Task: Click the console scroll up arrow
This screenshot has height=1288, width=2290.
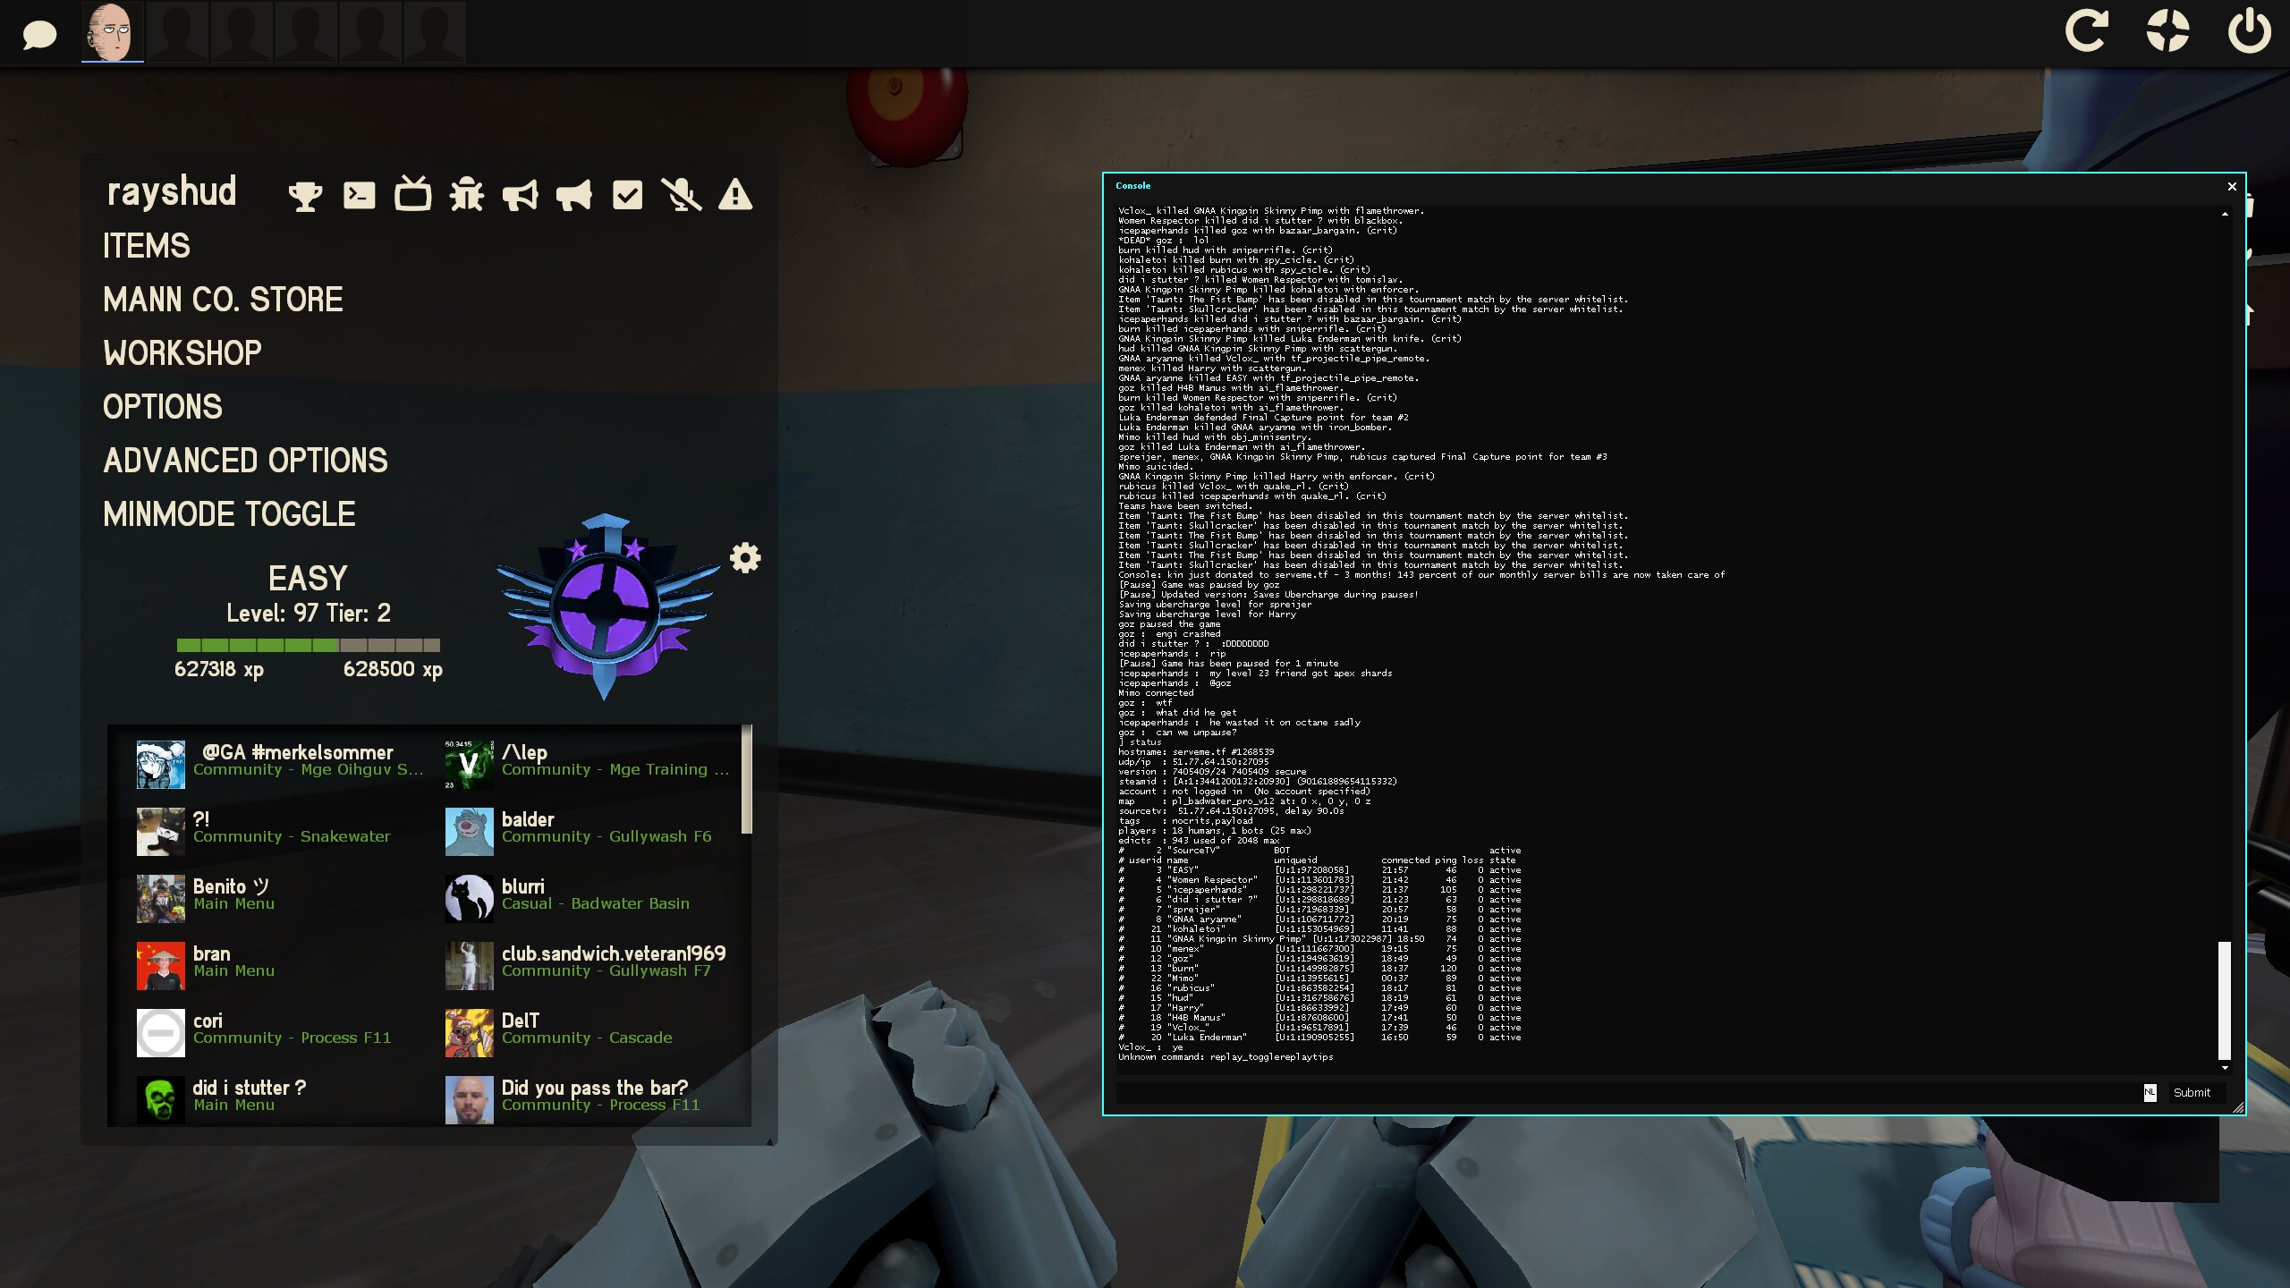Action: click(2225, 214)
